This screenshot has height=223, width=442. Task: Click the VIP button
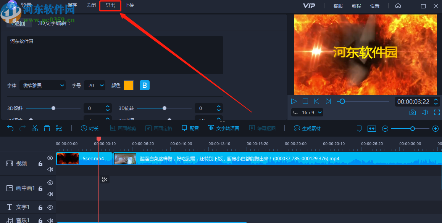point(309,6)
